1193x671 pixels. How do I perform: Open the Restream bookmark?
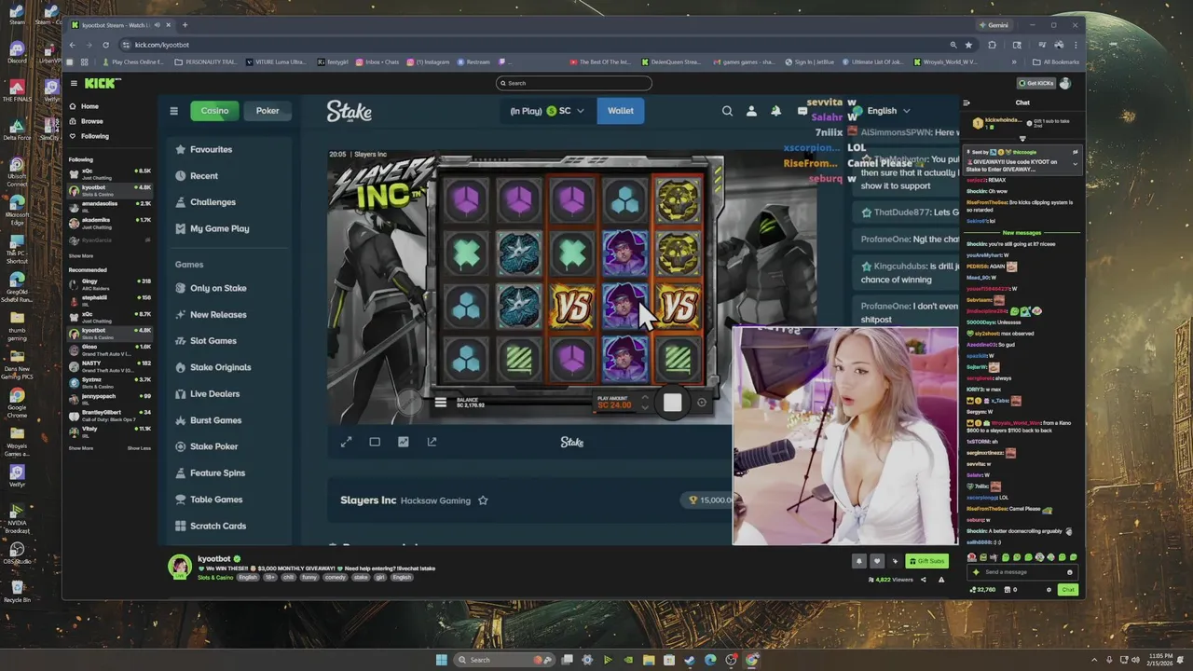pos(473,62)
